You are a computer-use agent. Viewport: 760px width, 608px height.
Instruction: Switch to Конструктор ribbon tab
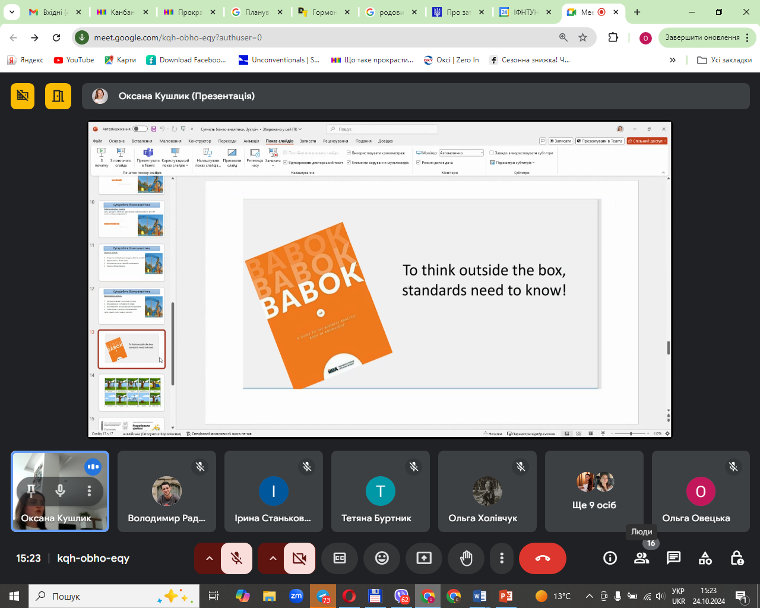point(199,141)
